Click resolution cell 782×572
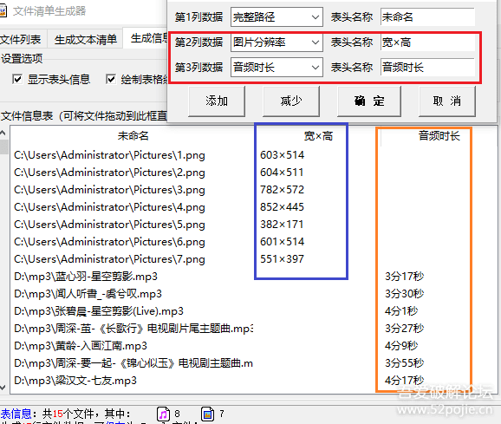Image resolution: width=501 pixels, height=424 pixels. coord(282,190)
